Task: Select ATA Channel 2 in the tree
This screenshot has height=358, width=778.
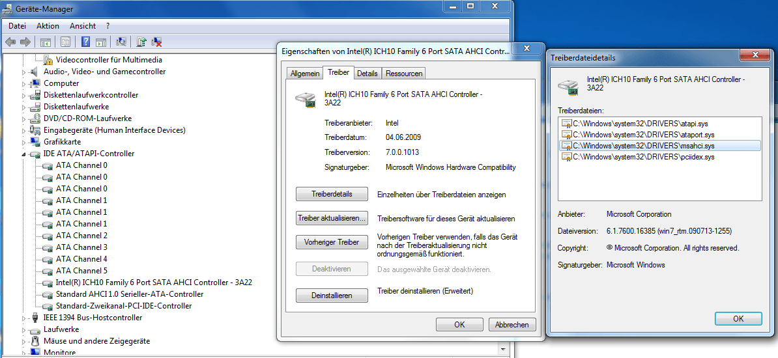Action: coord(81,236)
